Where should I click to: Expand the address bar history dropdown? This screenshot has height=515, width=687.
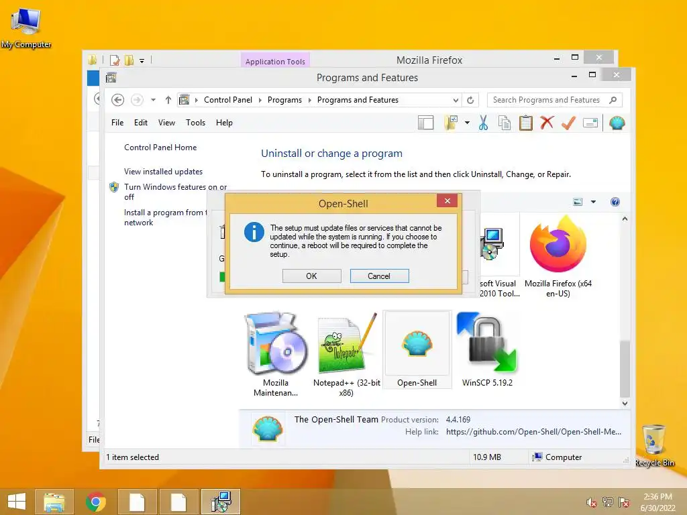point(456,101)
